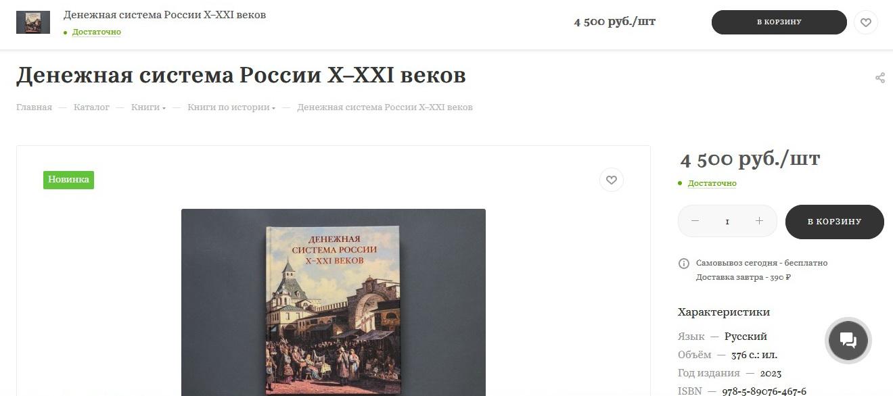Add to favorites via sticky header heart icon
893x396 pixels.
point(865,22)
